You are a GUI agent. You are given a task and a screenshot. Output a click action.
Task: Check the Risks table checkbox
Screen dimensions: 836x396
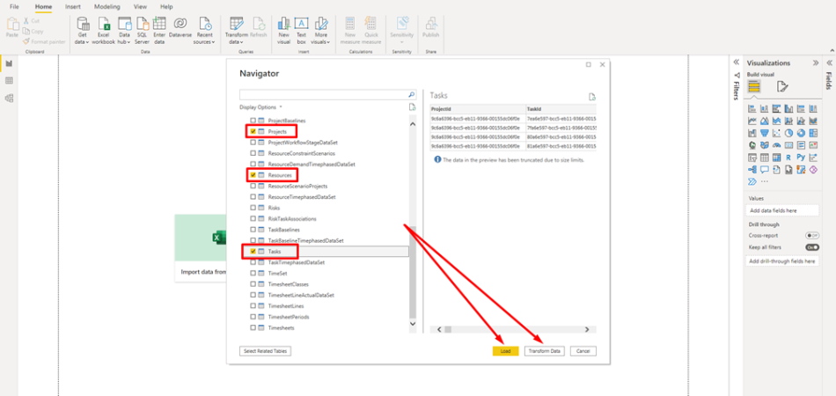point(253,208)
